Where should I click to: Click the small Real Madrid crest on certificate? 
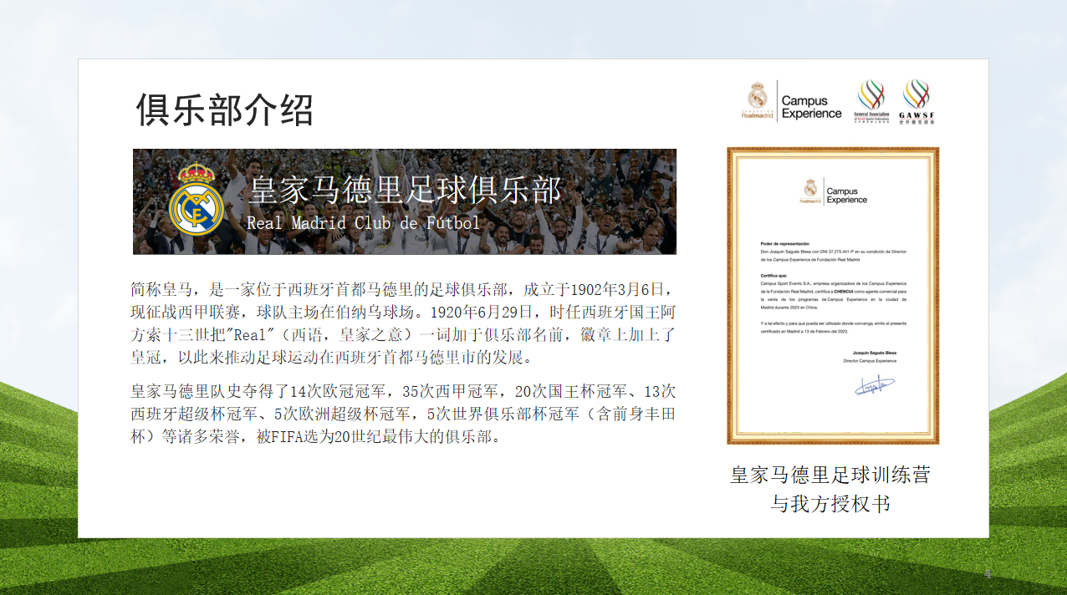(810, 191)
